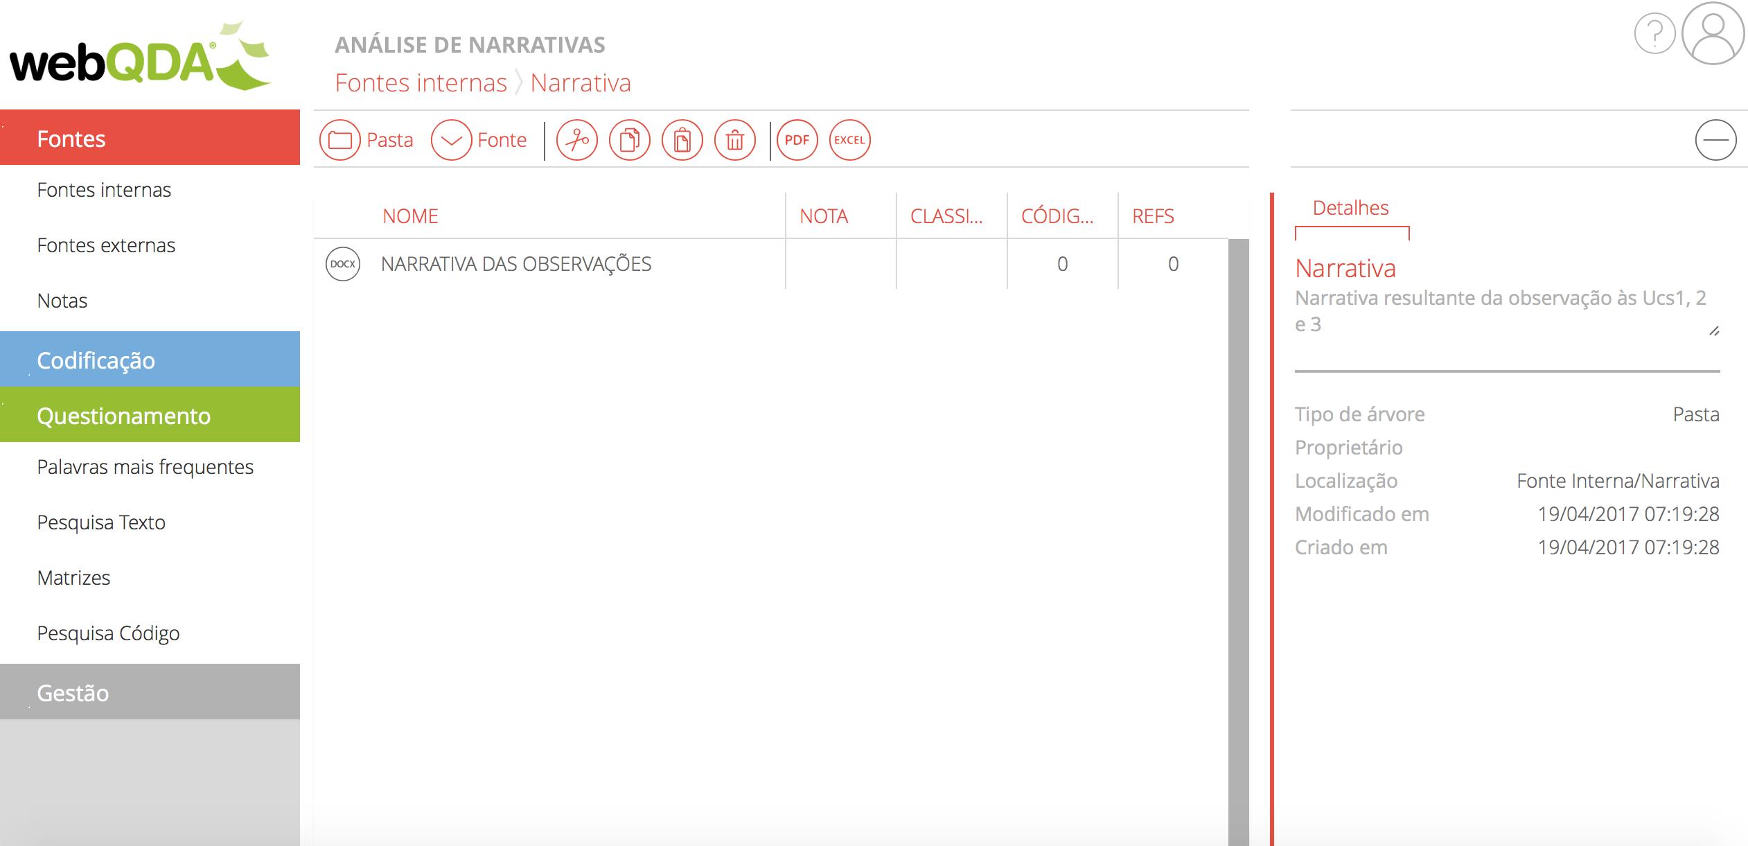1748x846 pixels.
Task: Open the user profile icon
Action: 1713,33
